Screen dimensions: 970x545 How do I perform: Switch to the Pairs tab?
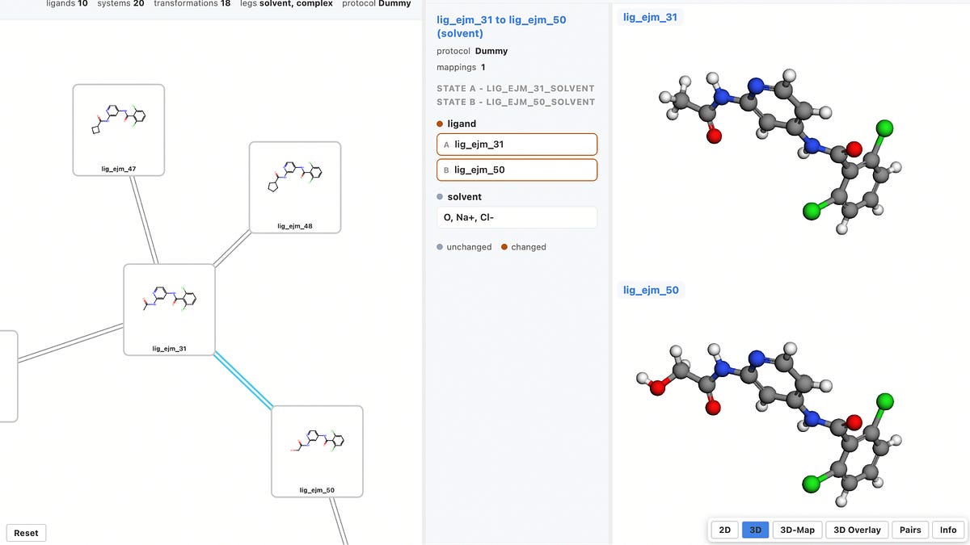[x=910, y=530]
